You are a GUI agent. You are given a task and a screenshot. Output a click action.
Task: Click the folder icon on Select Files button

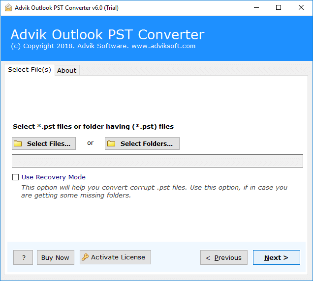click(x=18, y=143)
